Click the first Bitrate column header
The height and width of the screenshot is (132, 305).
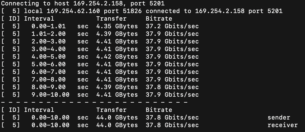(x=159, y=19)
